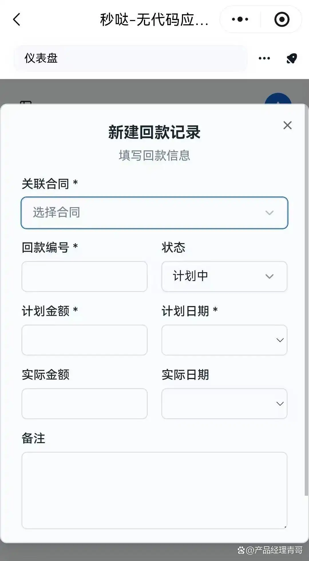
Task: Click into the 实际金额 amount field
Action: click(84, 404)
